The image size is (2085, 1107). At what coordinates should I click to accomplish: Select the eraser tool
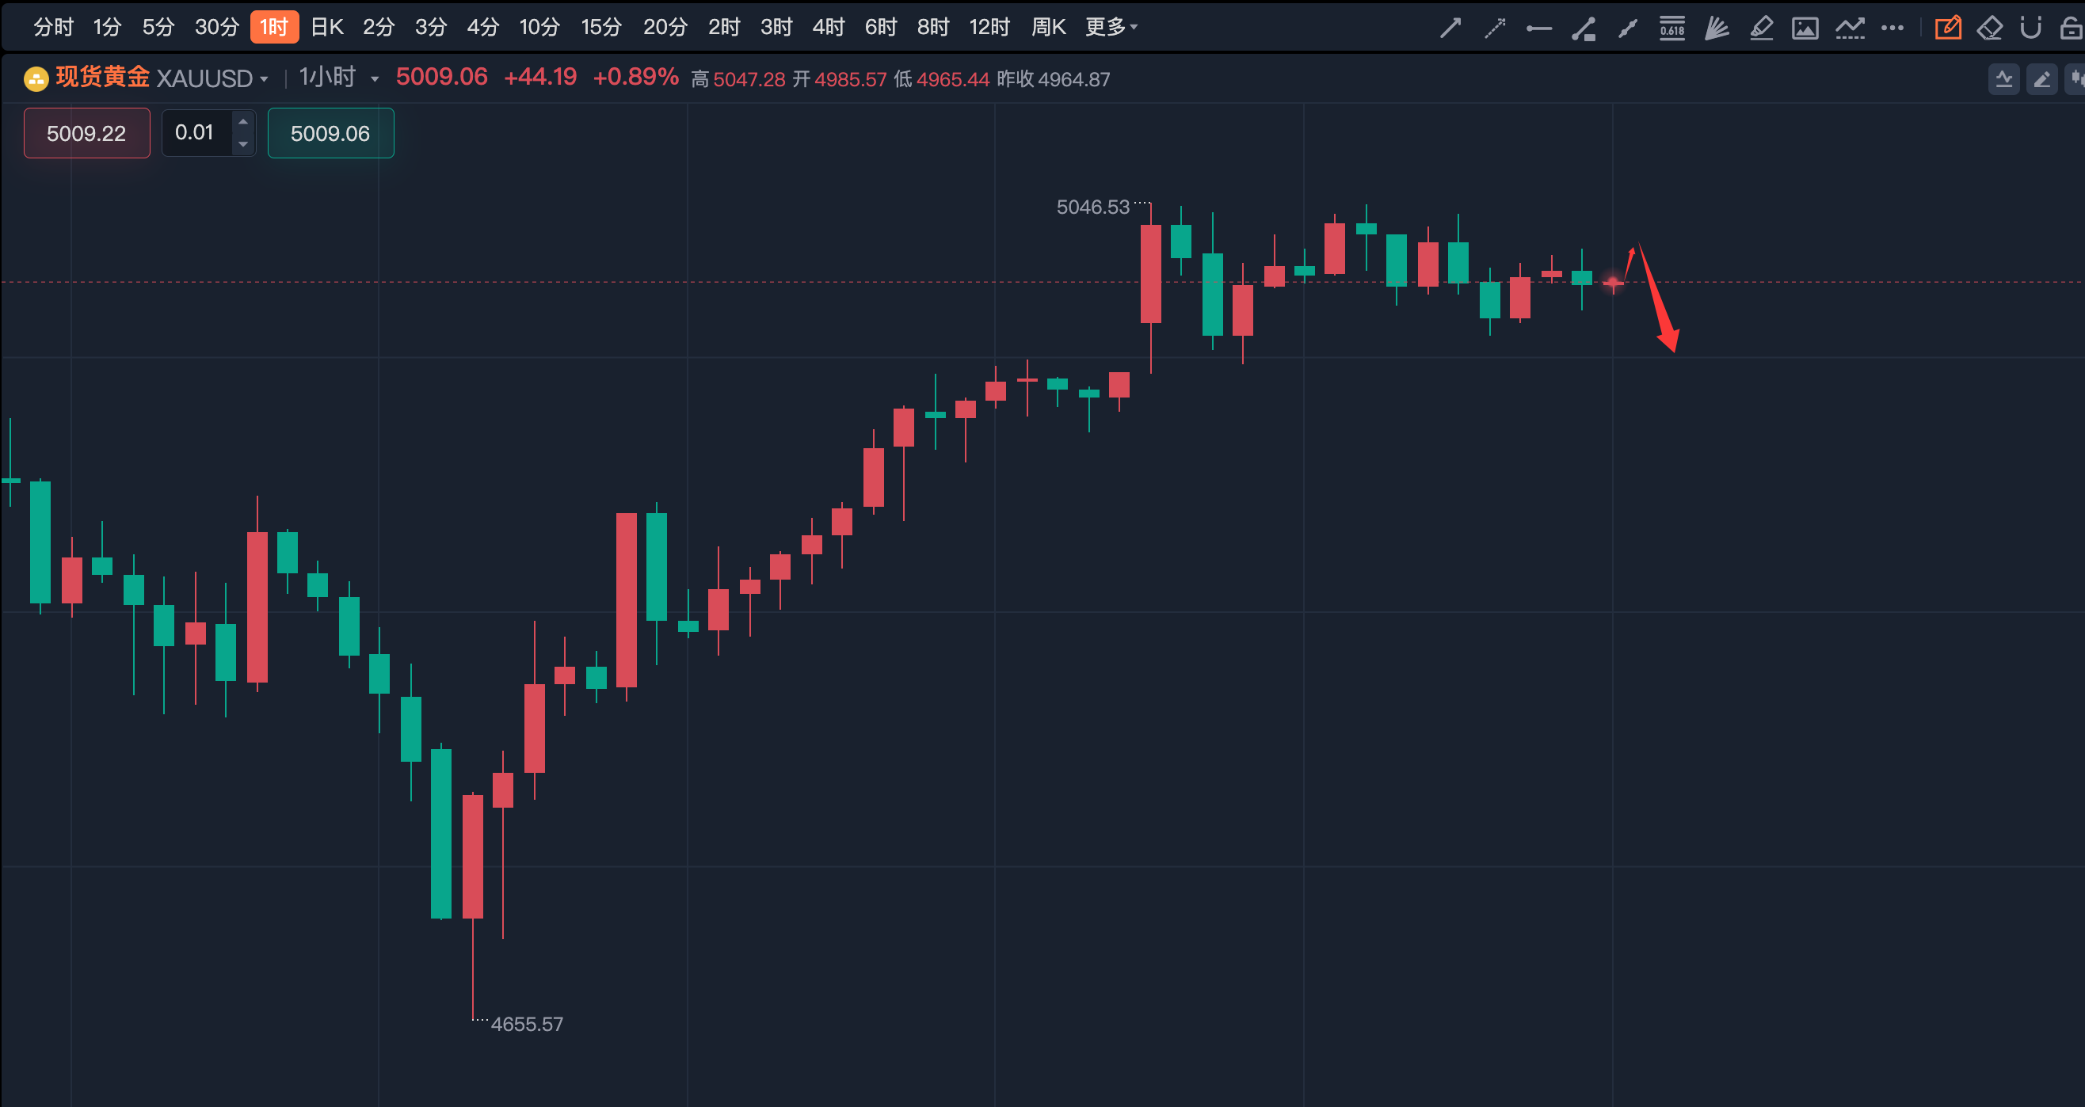1990,29
